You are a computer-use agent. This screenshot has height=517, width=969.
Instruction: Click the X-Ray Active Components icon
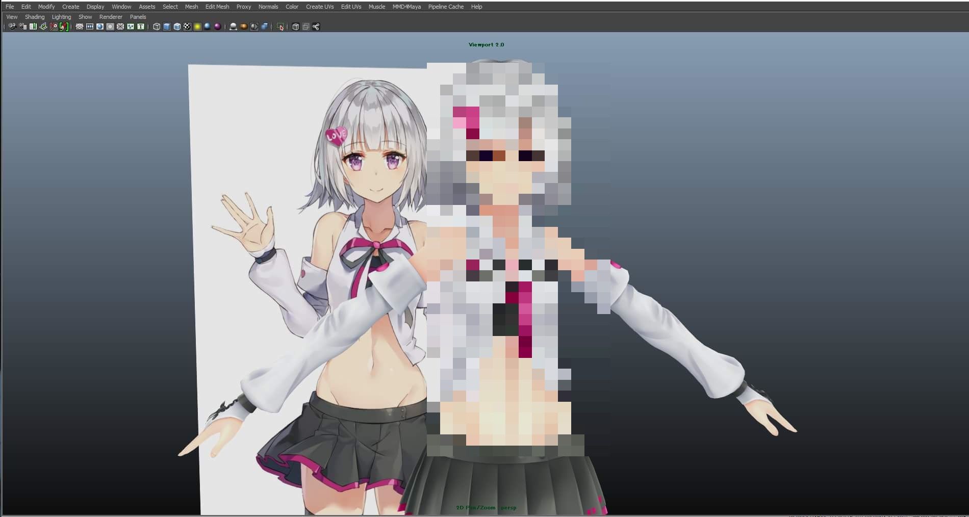(305, 27)
